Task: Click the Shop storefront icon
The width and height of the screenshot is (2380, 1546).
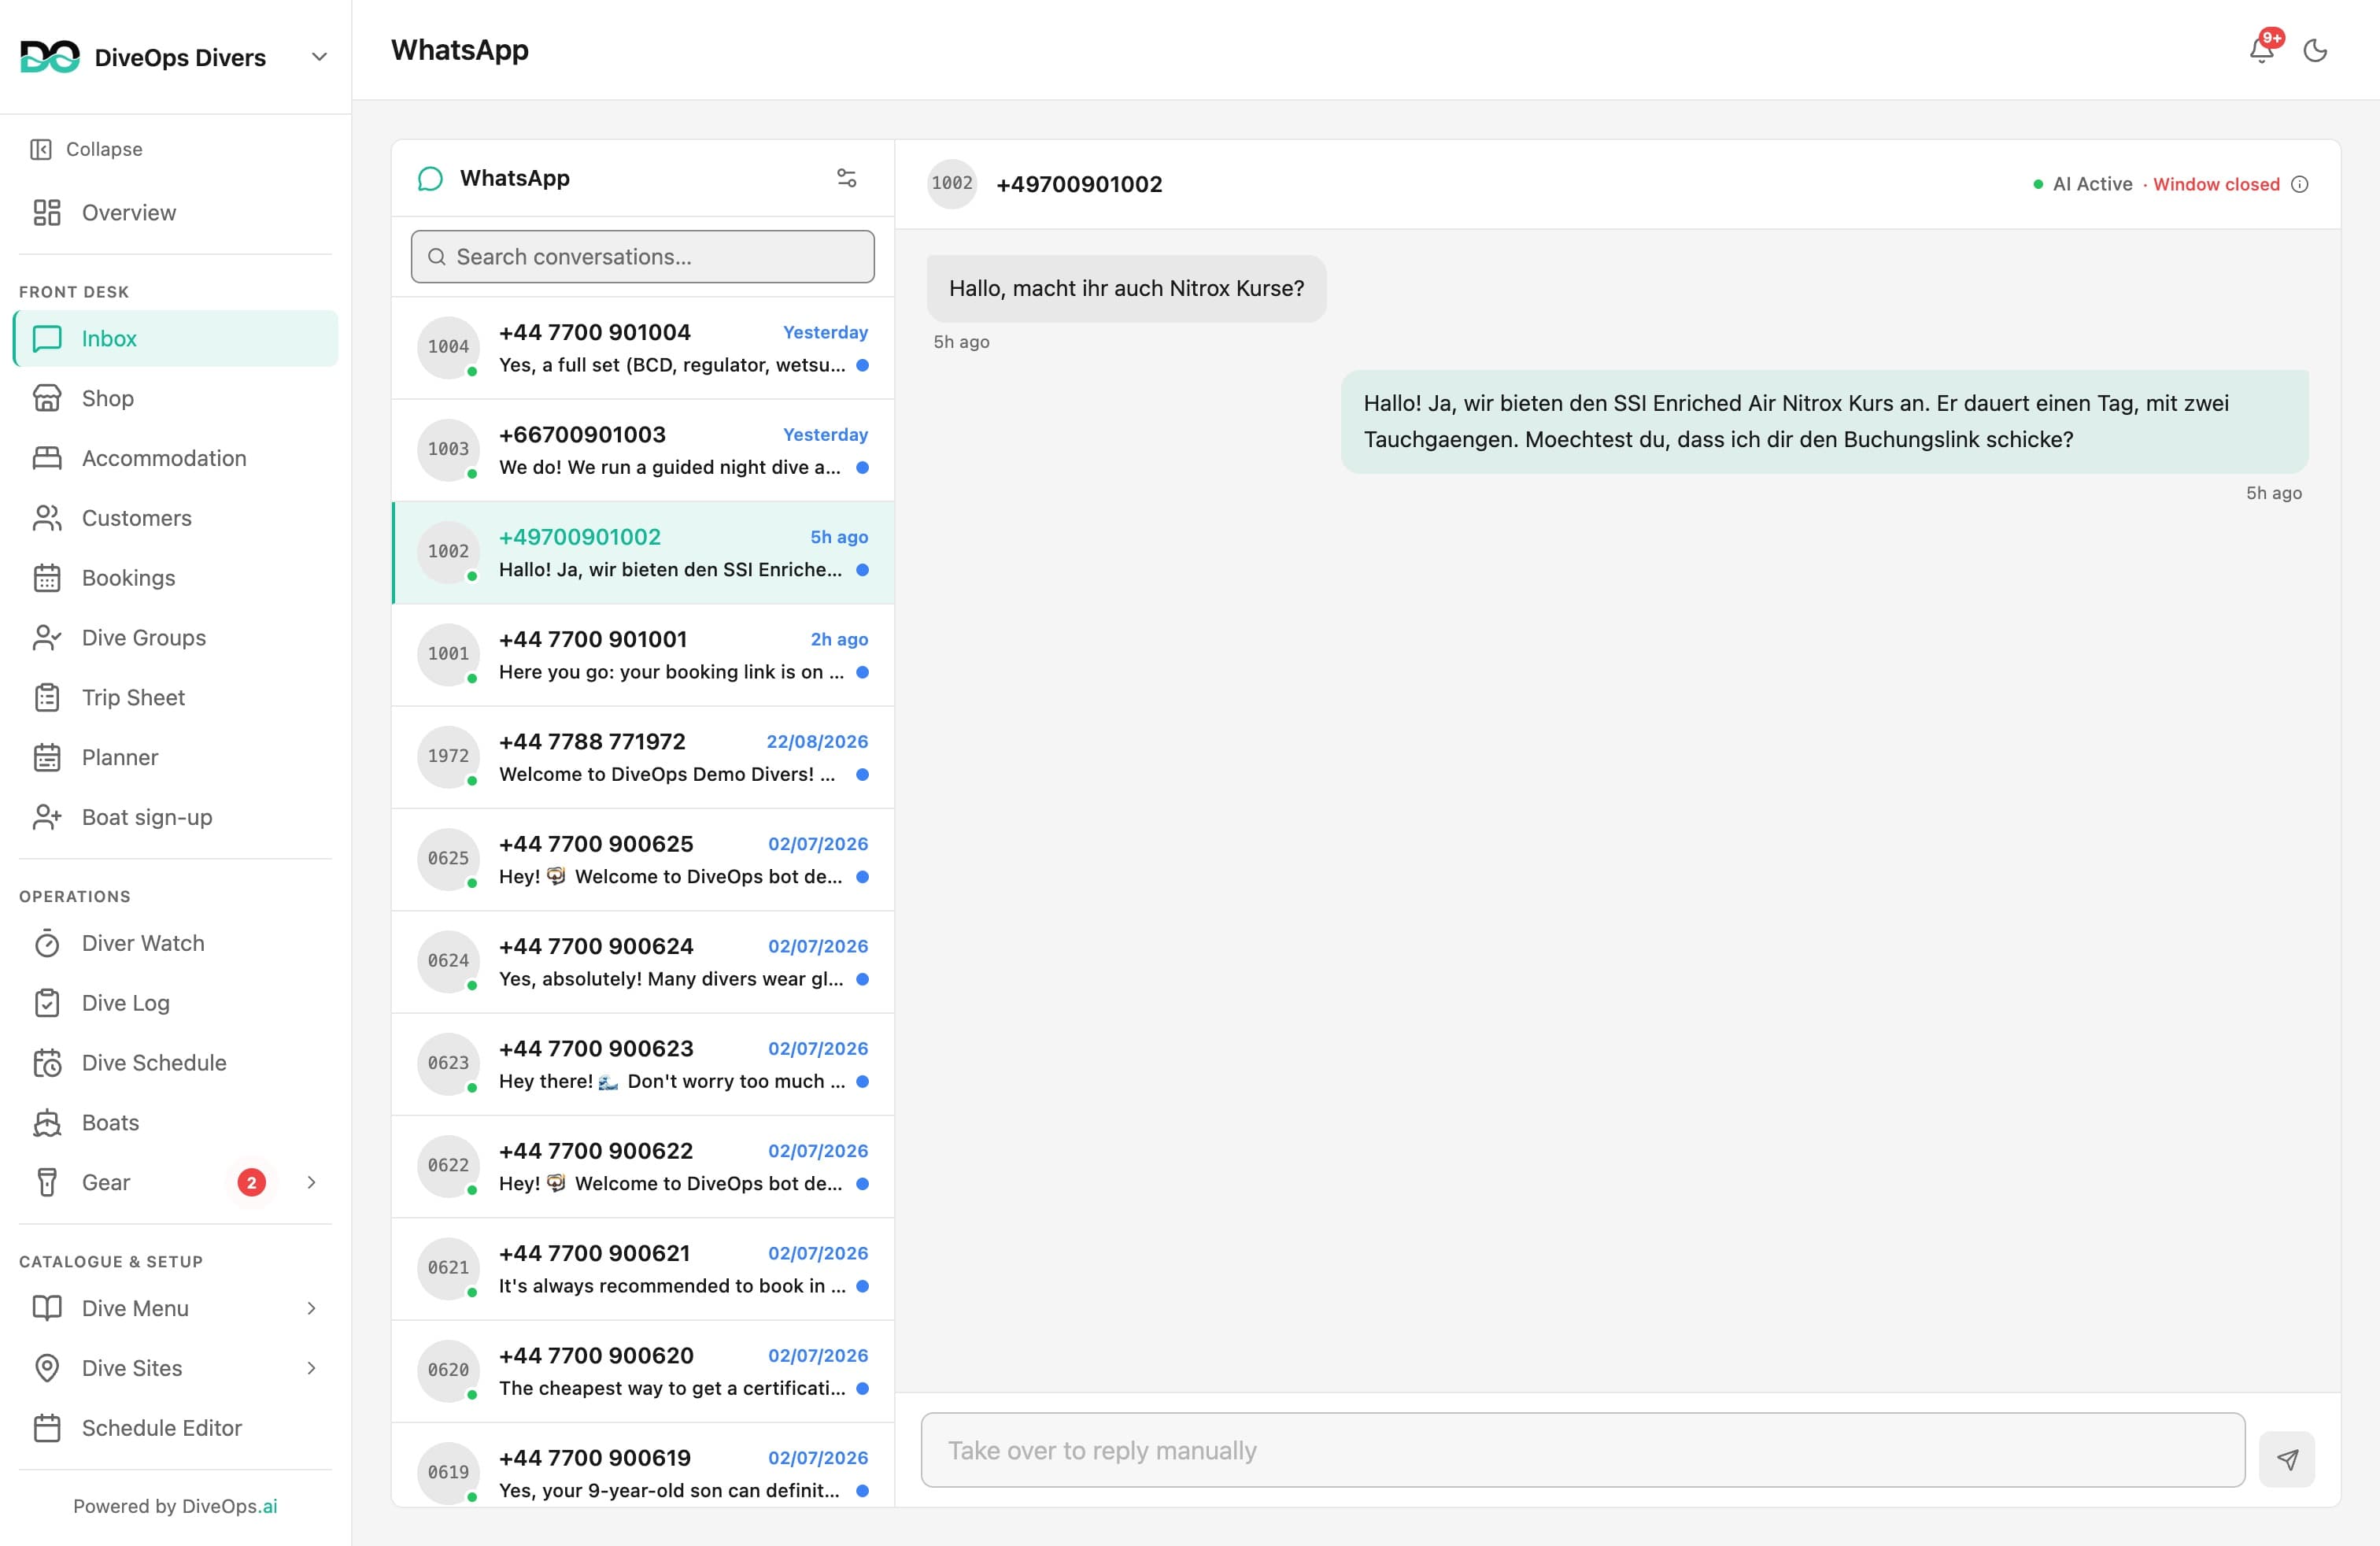Action: pos(47,398)
